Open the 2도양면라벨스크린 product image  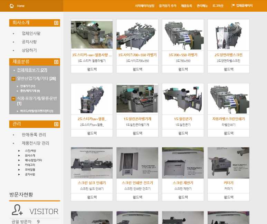coord(229,35)
